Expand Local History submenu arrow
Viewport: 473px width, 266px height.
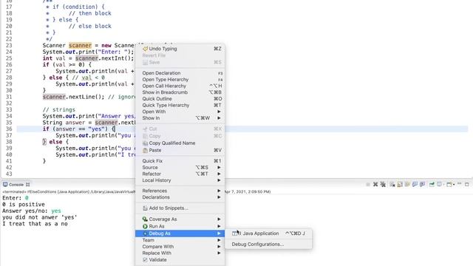coord(219,180)
